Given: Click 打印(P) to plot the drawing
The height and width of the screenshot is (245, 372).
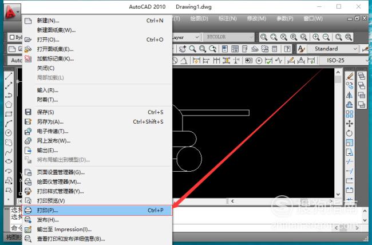Looking at the screenshot, I should (x=97, y=211).
